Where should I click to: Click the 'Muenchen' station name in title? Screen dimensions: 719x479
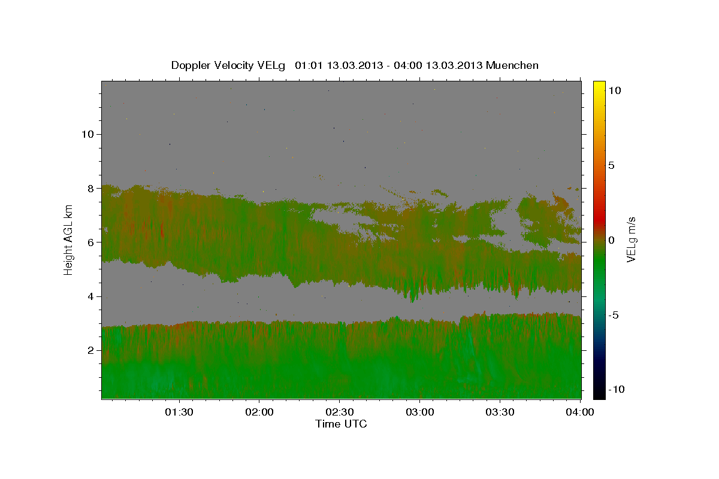click(512, 65)
